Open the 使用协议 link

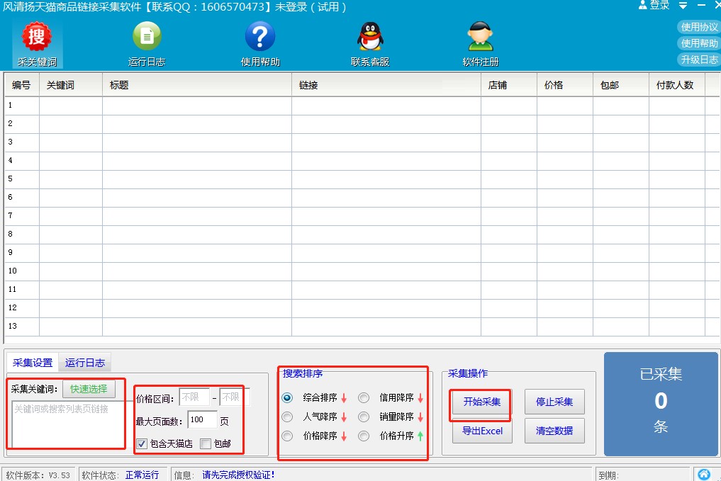click(x=699, y=27)
